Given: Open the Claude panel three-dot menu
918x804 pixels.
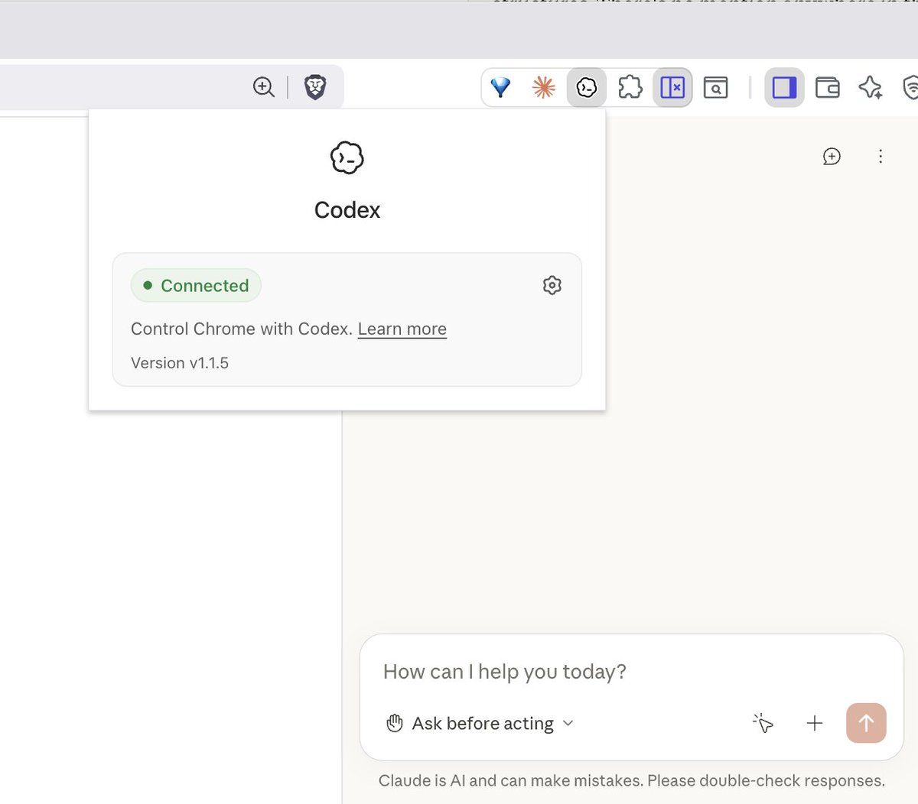Looking at the screenshot, I should pos(881,156).
